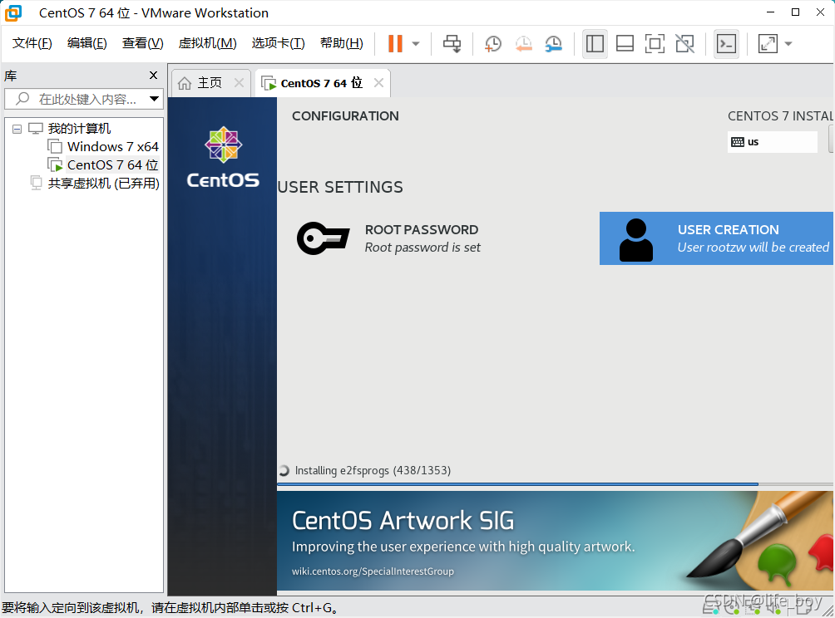The height and width of the screenshot is (618, 835).
Task: Open the console view icon
Action: tap(726, 44)
